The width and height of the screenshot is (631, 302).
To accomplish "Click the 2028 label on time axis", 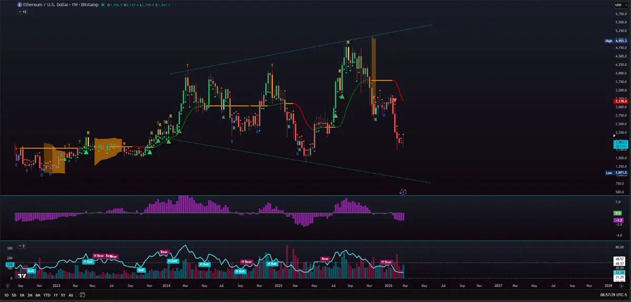I will pyautogui.click(x=608, y=285).
